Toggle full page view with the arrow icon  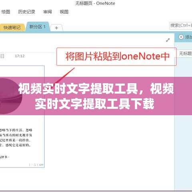click(168, 40)
